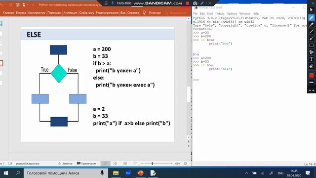Activate the eraser tool
Image resolution: width=316 pixels, height=178 pixels.
[x=312, y=66]
